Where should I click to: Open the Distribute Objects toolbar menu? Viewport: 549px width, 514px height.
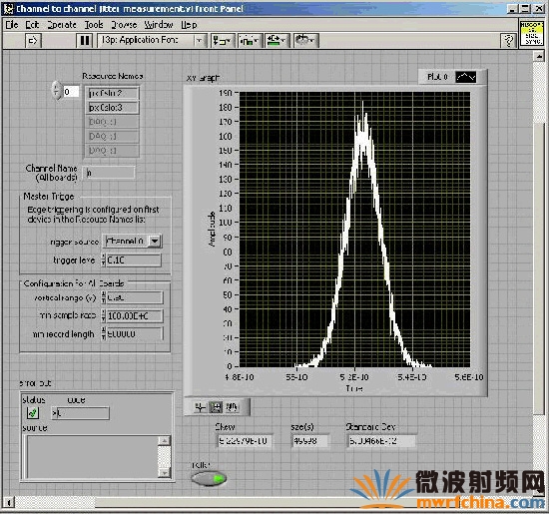point(250,41)
